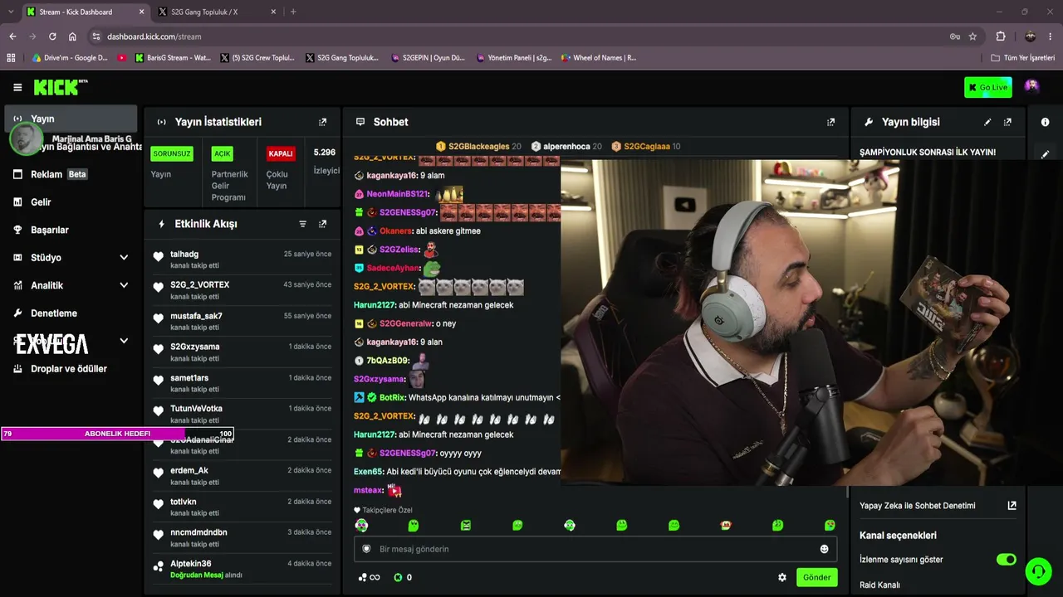Open Yapay Zeka Sohbet Denetimi external link
Viewport: 1063px width, 597px height.
coord(1012,505)
